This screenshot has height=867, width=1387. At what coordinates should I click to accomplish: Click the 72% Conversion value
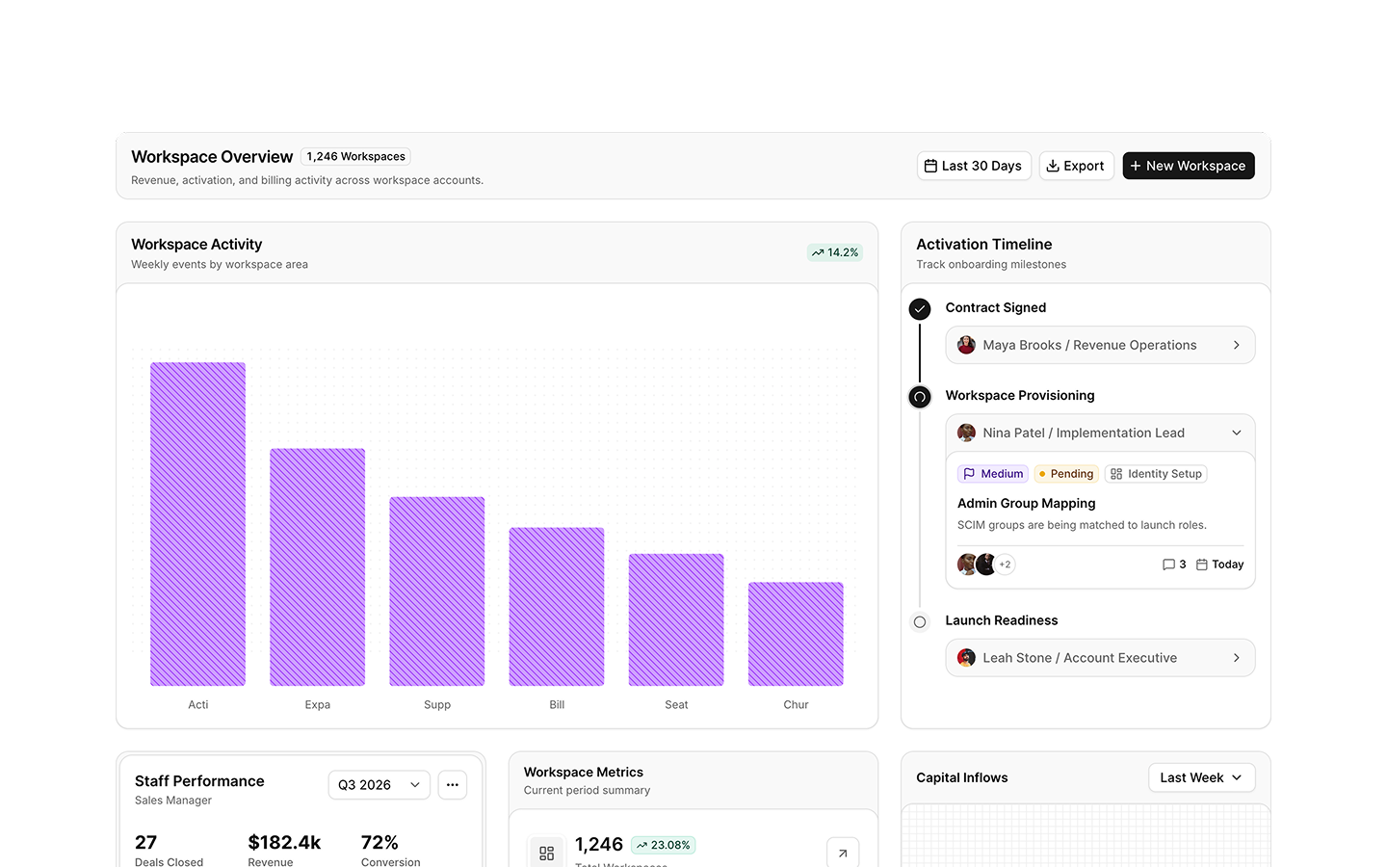coord(379,842)
